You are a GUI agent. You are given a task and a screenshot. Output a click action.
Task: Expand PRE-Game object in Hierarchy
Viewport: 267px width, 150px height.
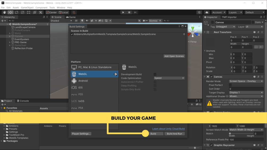pos(10,42)
